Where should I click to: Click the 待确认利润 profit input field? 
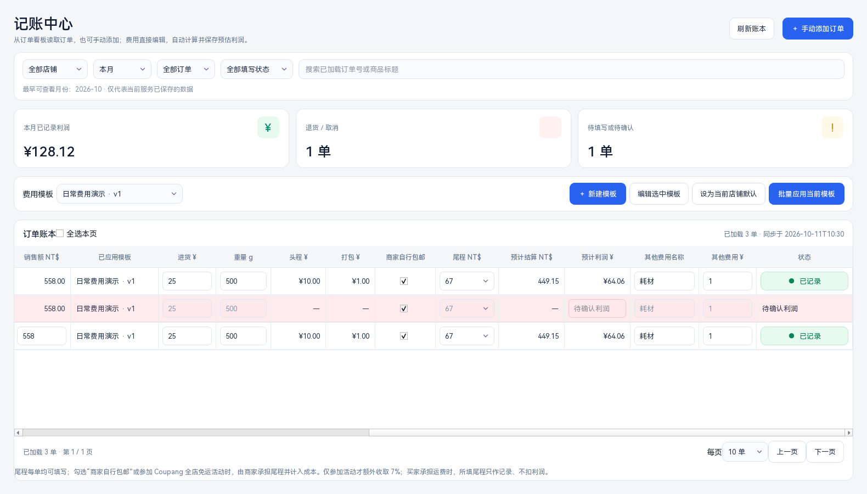[597, 308]
